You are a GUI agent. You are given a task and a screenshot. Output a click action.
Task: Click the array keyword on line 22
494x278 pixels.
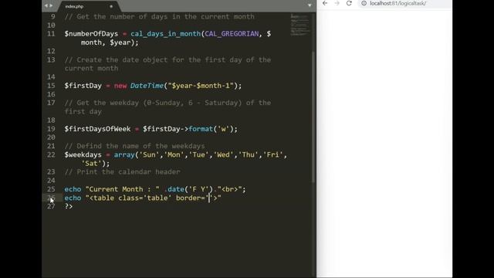click(124, 154)
